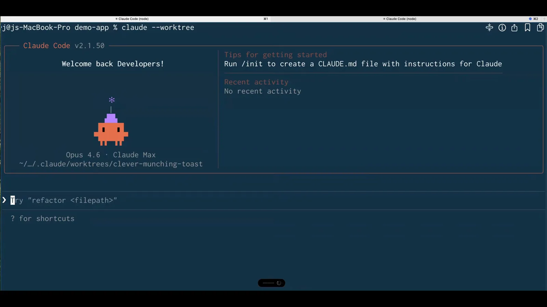Click 'Opus 4.6 · Claude Max' model line
Image resolution: width=547 pixels, height=307 pixels.
coord(111,155)
